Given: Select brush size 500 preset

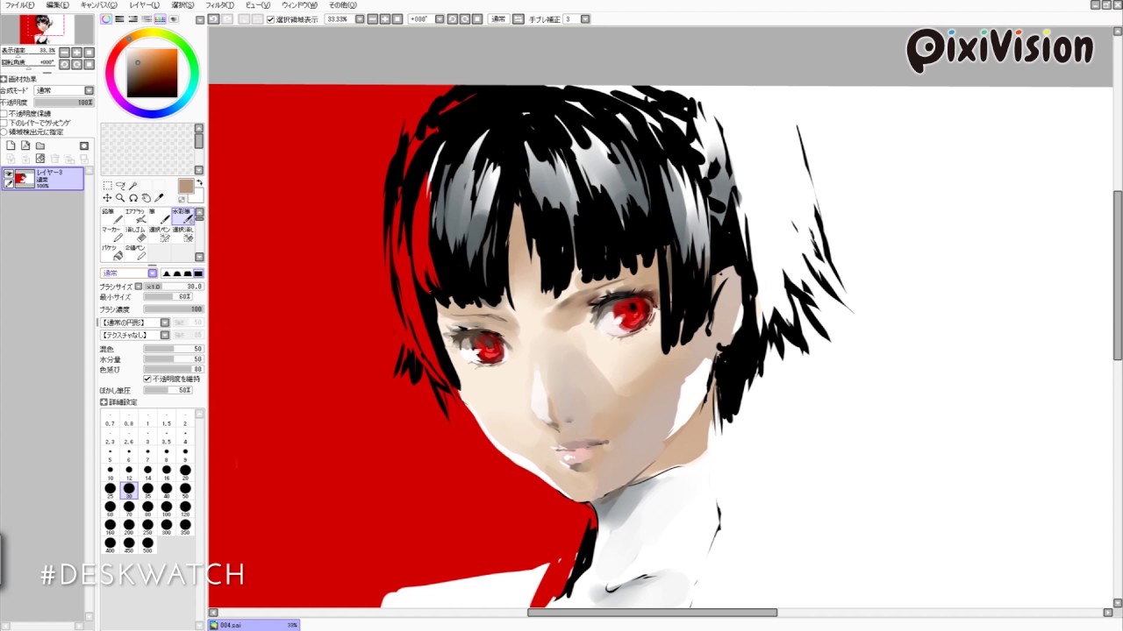Looking at the screenshot, I should point(147,545).
